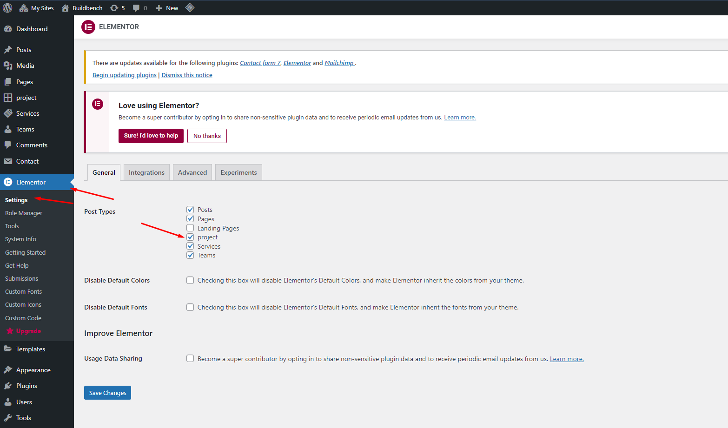
Task: Open Custom Code submenu item
Action: pyautogui.click(x=23, y=318)
